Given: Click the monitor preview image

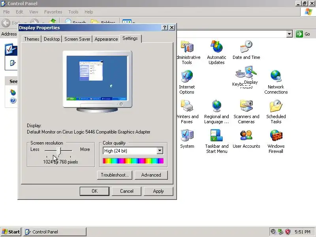Looking at the screenshot, I should 97,81.
